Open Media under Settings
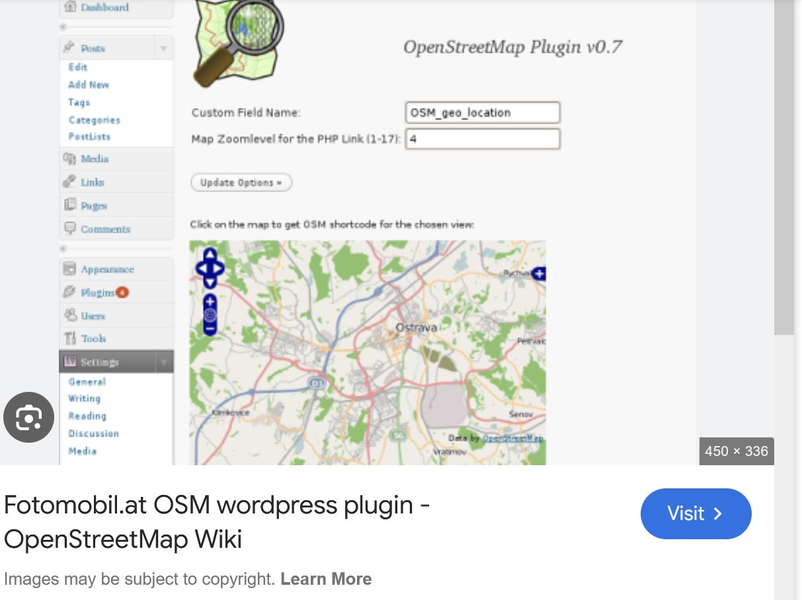This screenshot has height=600, width=802. click(82, 451)
